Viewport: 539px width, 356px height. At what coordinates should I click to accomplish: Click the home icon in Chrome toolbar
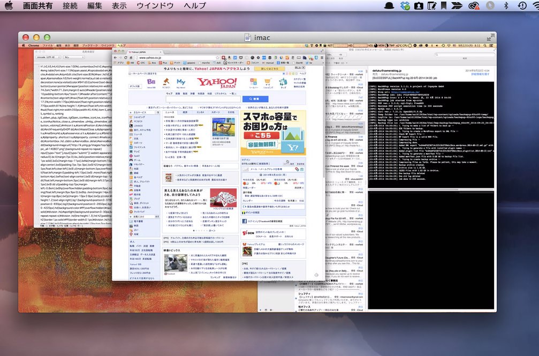pos(131,58)
